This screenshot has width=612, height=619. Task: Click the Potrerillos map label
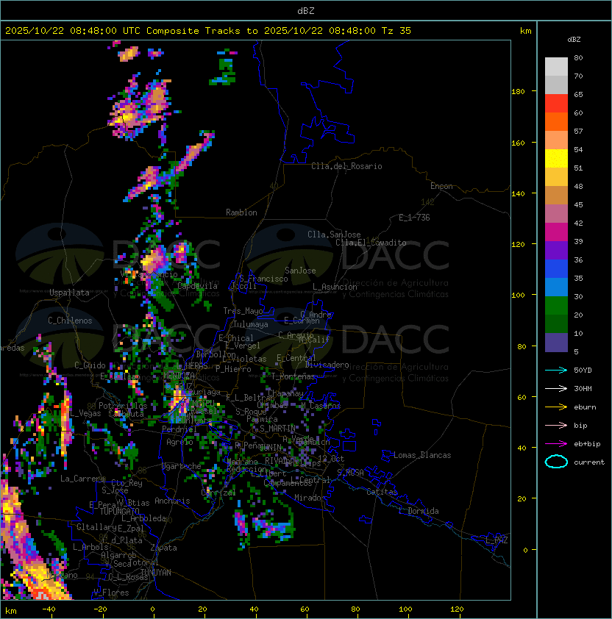point(123,406)
